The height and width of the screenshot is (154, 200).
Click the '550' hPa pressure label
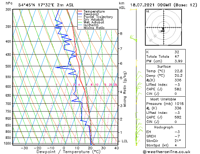pos(9,77)
